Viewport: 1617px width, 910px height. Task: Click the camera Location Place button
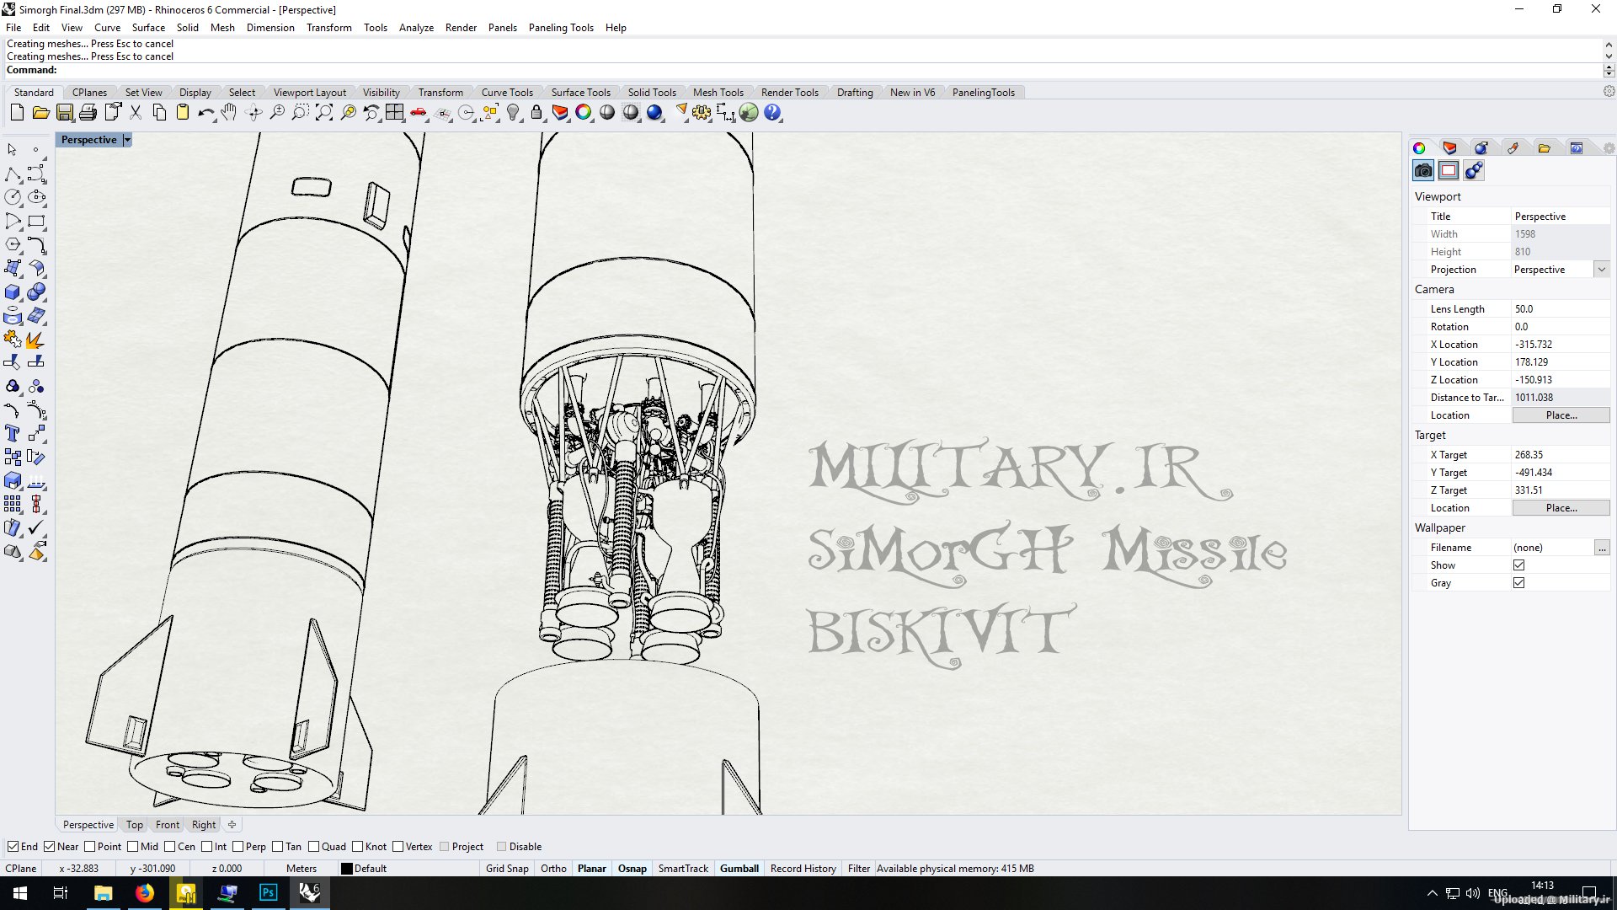click(1561, 415)
